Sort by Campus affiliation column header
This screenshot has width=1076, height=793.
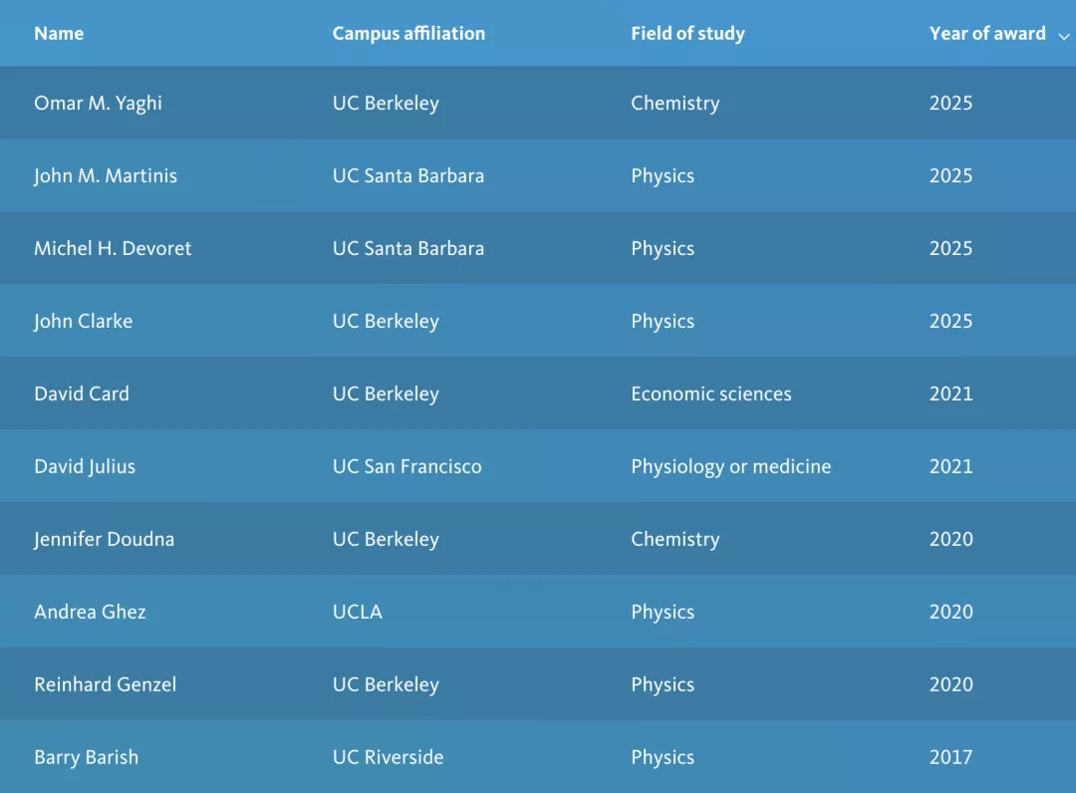pos(408,33)
